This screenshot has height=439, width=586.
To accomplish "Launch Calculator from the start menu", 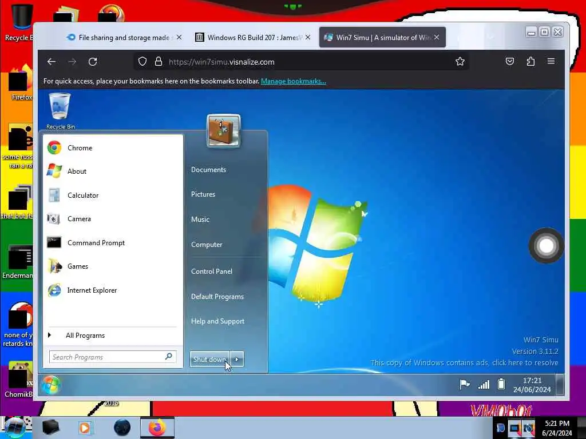I will pyautogui.click(x=113, y=195).
